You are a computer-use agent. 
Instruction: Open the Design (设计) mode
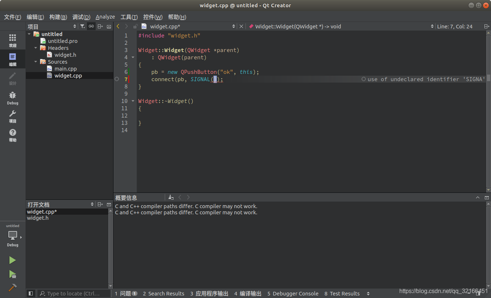coord(13,78)
